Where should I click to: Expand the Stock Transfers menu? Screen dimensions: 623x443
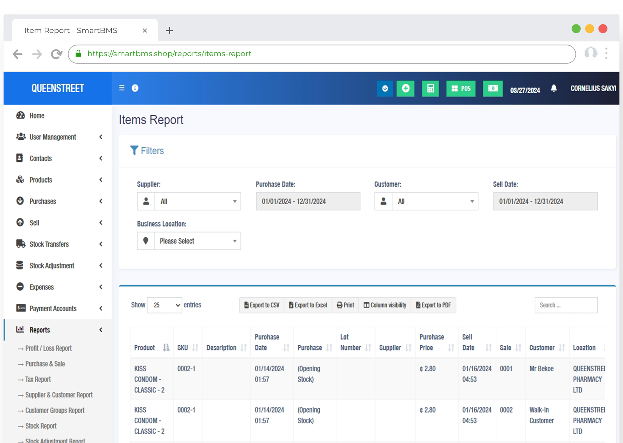(x=58, y=244)
